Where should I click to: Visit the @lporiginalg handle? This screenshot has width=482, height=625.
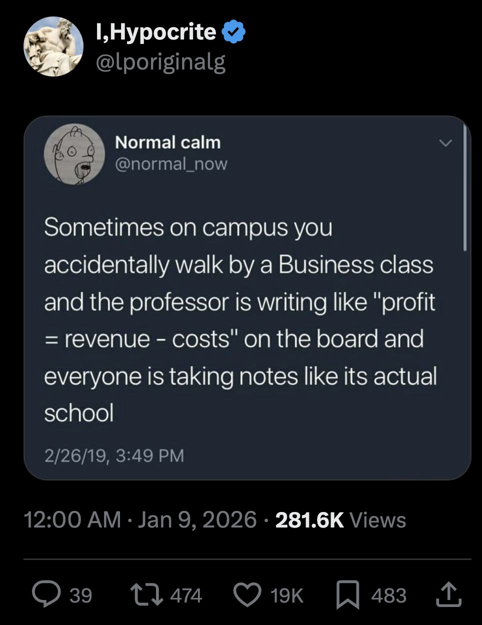click(x=160, y=62)
